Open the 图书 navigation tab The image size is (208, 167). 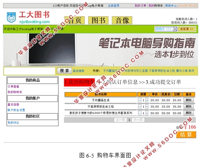point(98,20)
